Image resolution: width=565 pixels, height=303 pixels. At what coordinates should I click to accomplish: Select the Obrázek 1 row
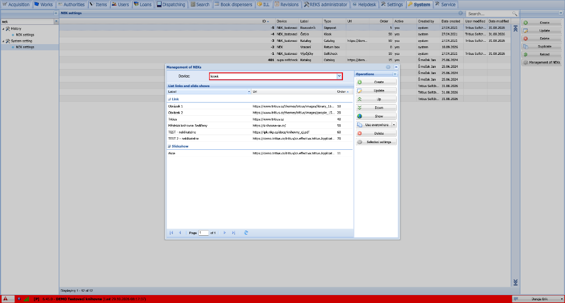[260, 106]
